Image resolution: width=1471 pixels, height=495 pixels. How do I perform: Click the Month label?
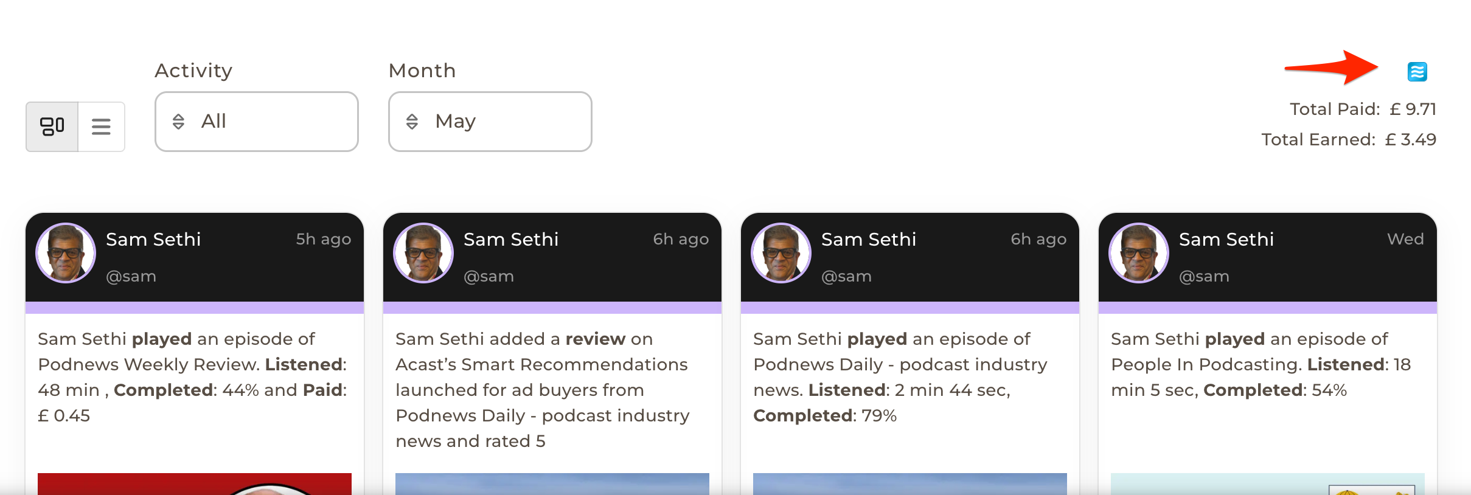click(x=422, y=71)
